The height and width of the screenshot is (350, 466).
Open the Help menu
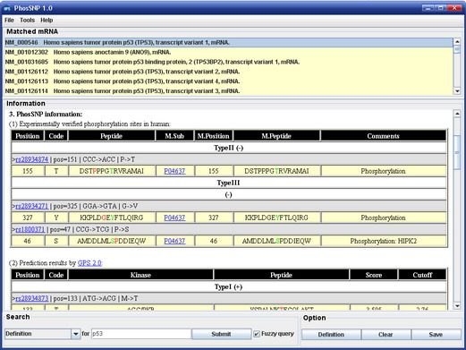(x=47, y=21)
